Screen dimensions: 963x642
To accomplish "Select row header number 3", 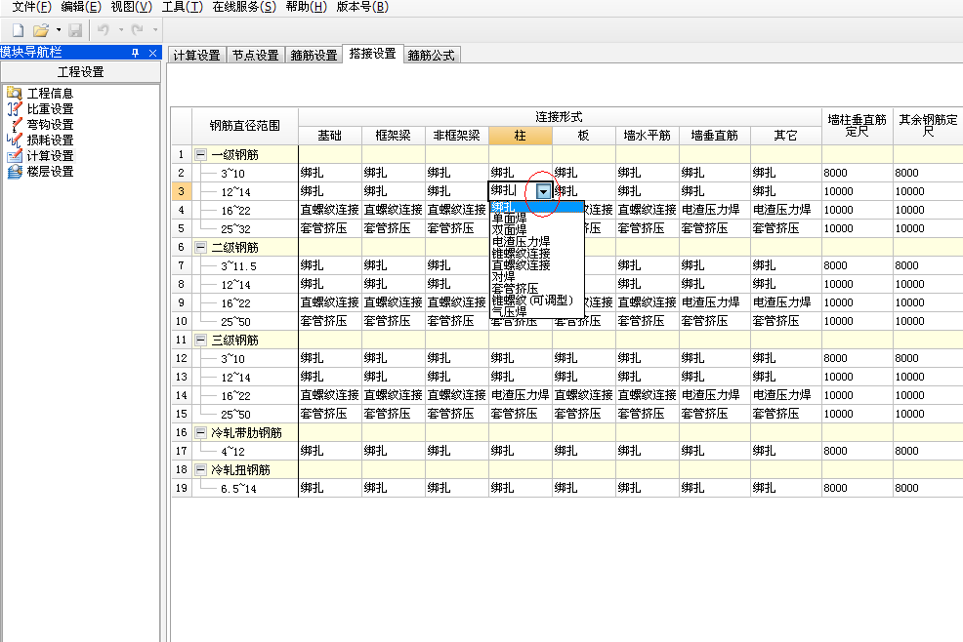I will (182, 191).
